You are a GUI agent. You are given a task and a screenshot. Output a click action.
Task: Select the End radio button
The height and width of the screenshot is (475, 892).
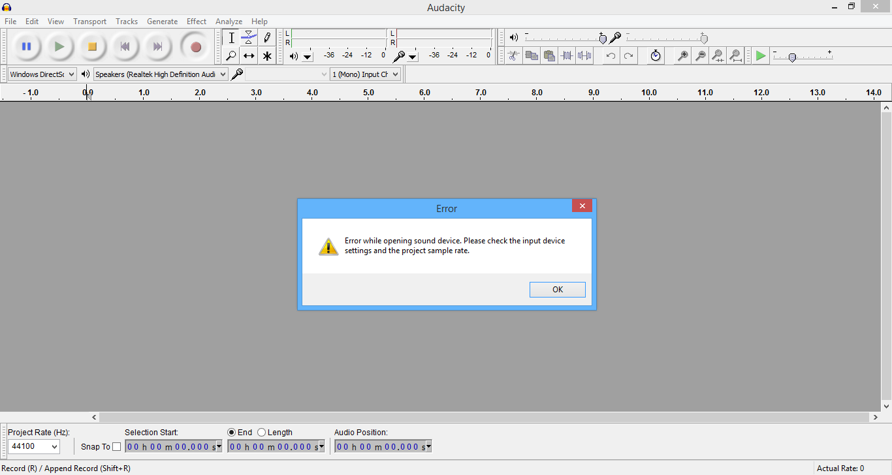[x=231, y=432]
